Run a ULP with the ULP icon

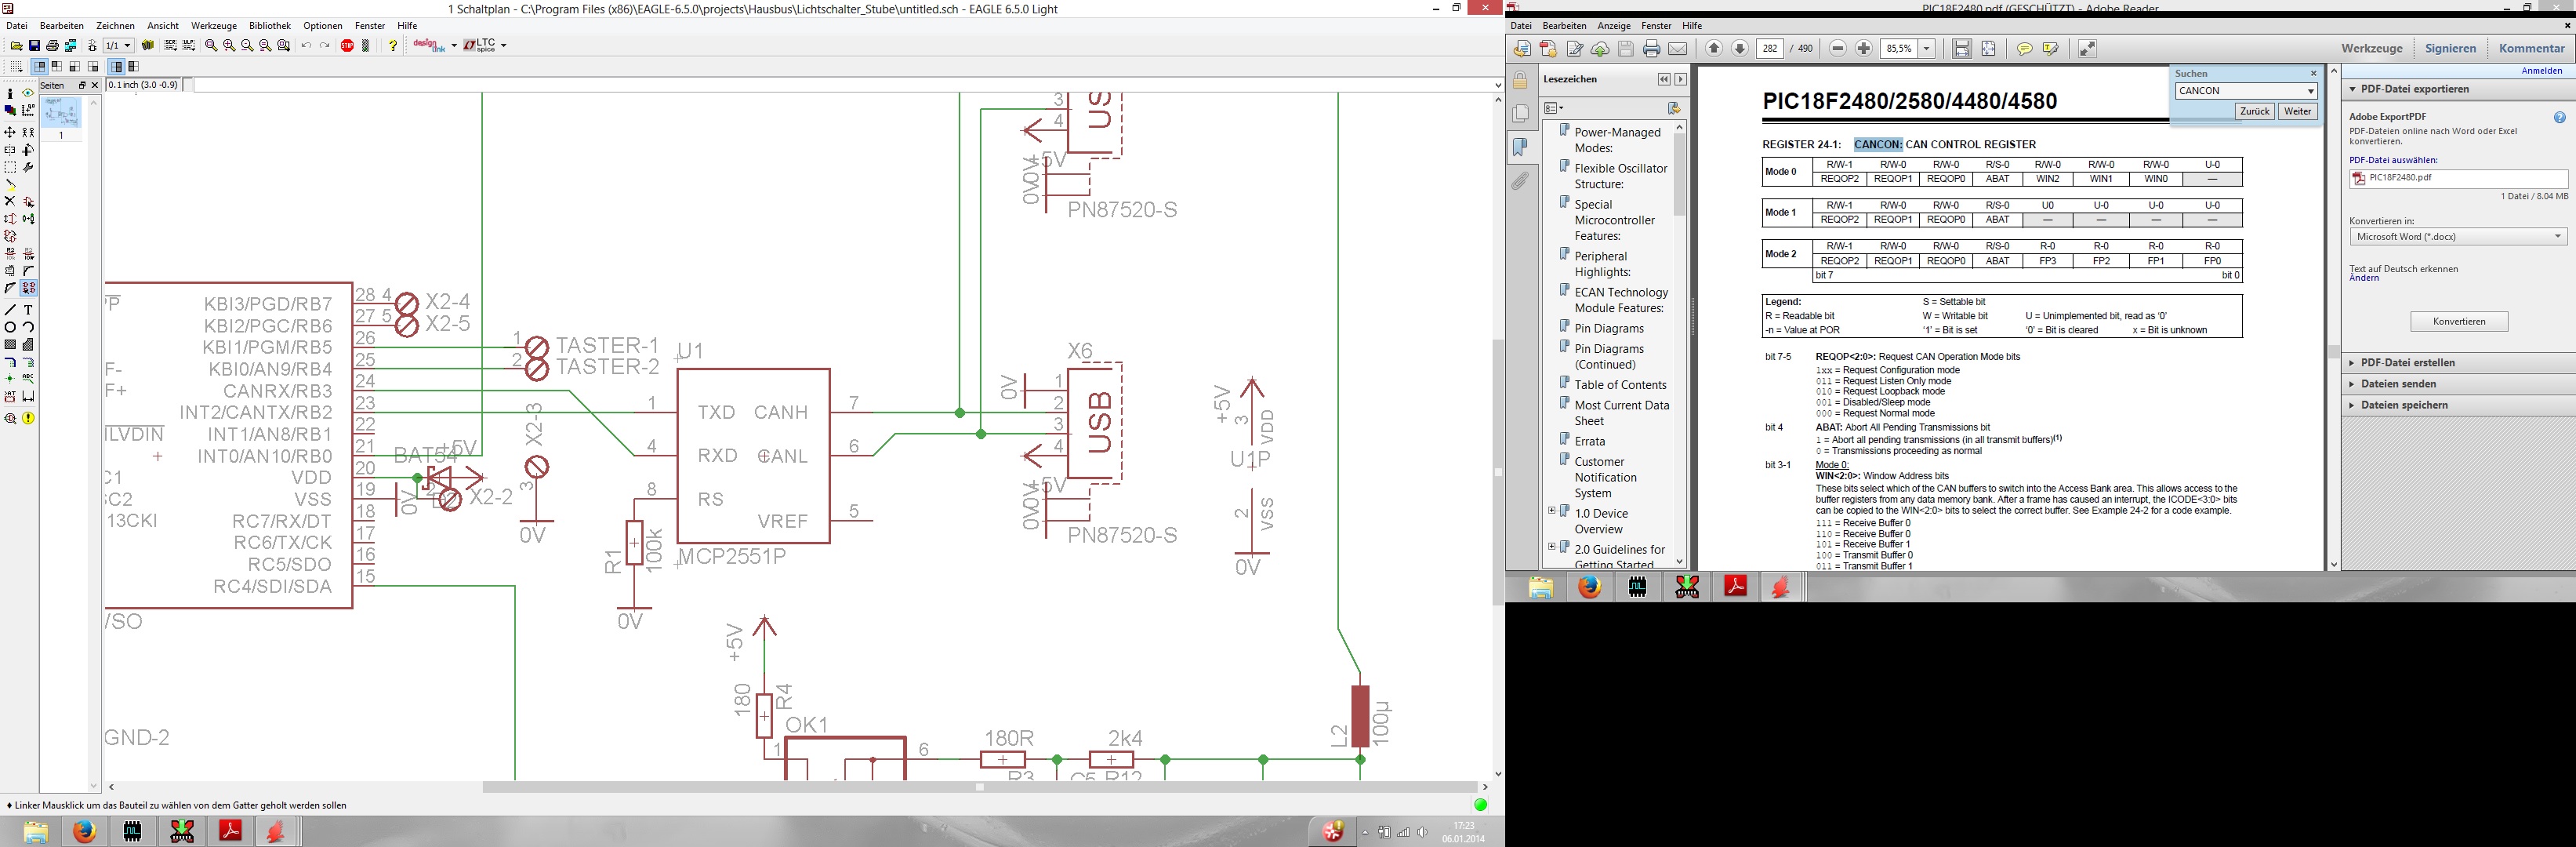188,45
